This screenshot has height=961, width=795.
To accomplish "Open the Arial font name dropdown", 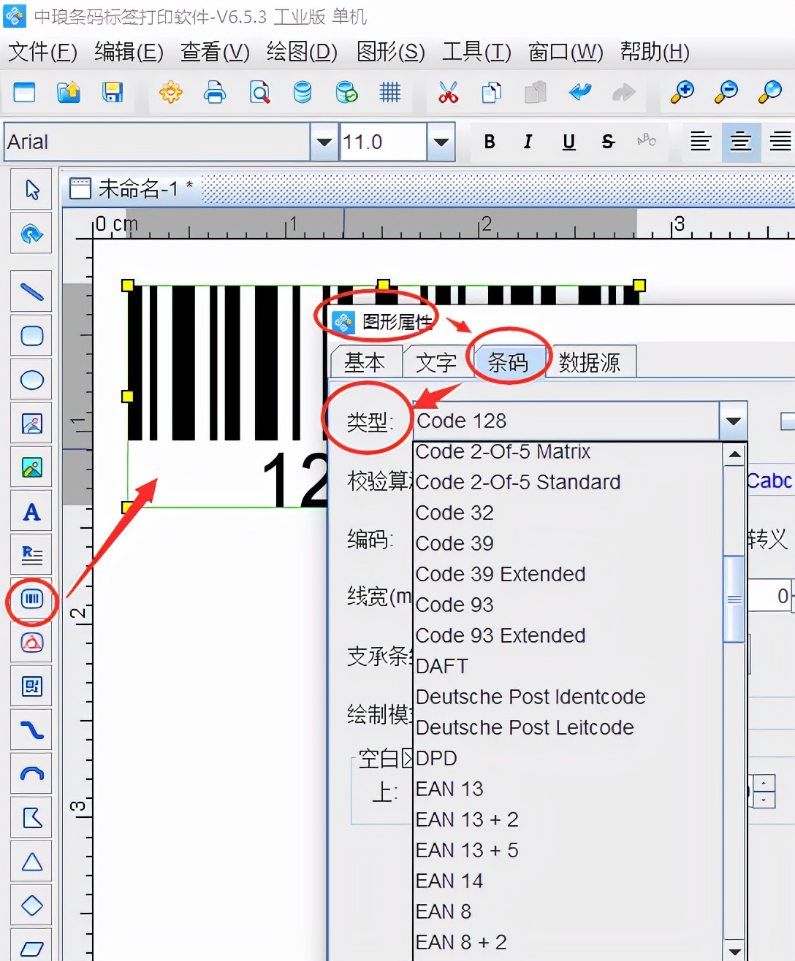I will click(x=323, y=142).
